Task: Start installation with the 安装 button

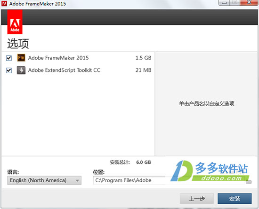Action: [x=235, y=199]
